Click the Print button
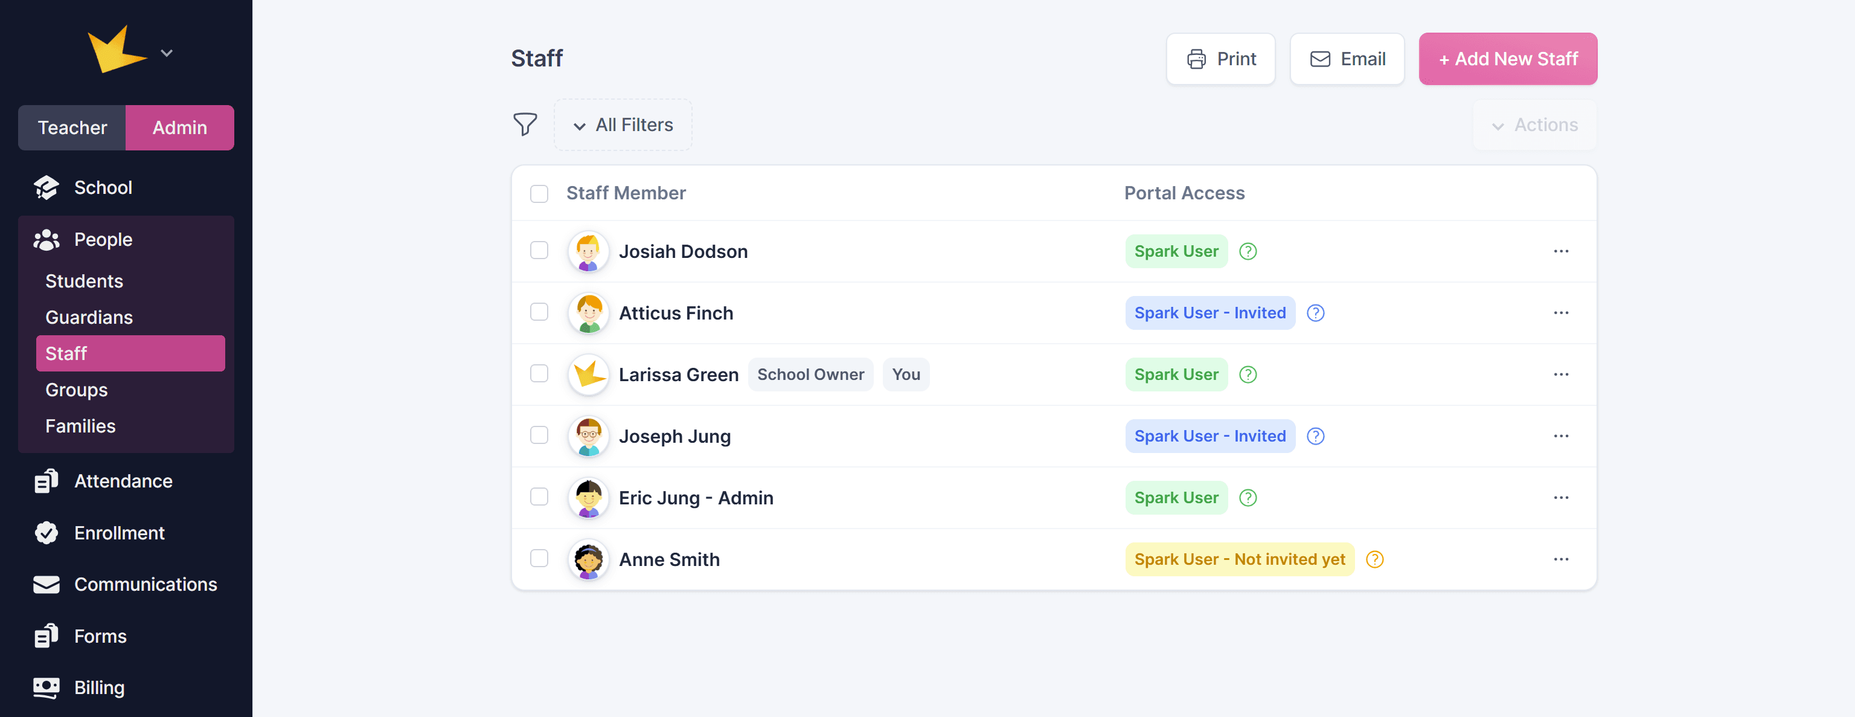The width and height of the screenshot is (1855, 717). 1220,59
